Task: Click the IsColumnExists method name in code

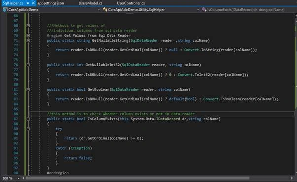Action: tap(103, 119)
